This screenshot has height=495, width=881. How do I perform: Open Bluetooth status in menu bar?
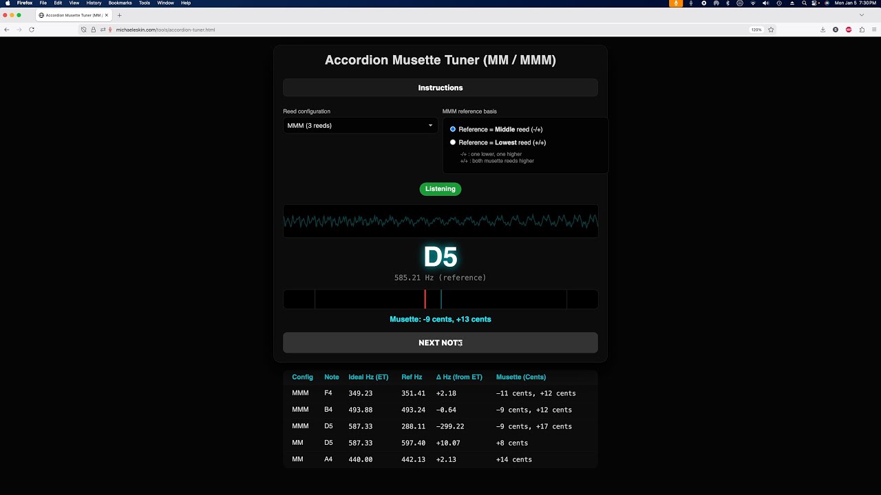coord(728,3)
